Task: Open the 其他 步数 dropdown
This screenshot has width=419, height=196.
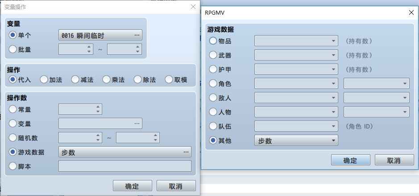Action: pyautogui.click(x=296, y=140)
